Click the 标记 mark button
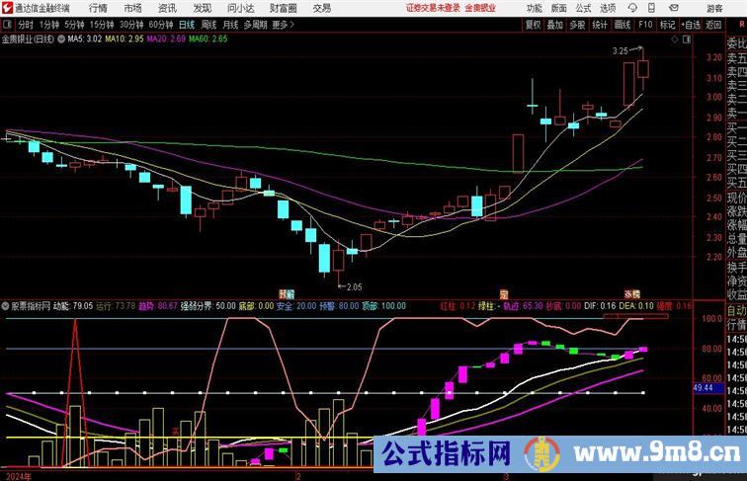The width and height of the screenshot is (747, 481). [x=667, y=25]
